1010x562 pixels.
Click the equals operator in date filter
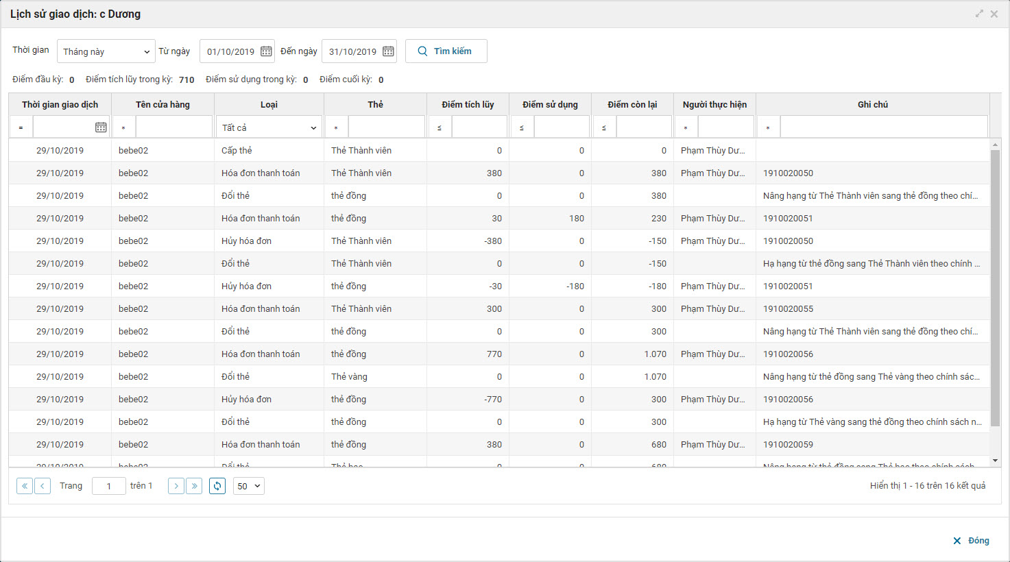[21, 128]
